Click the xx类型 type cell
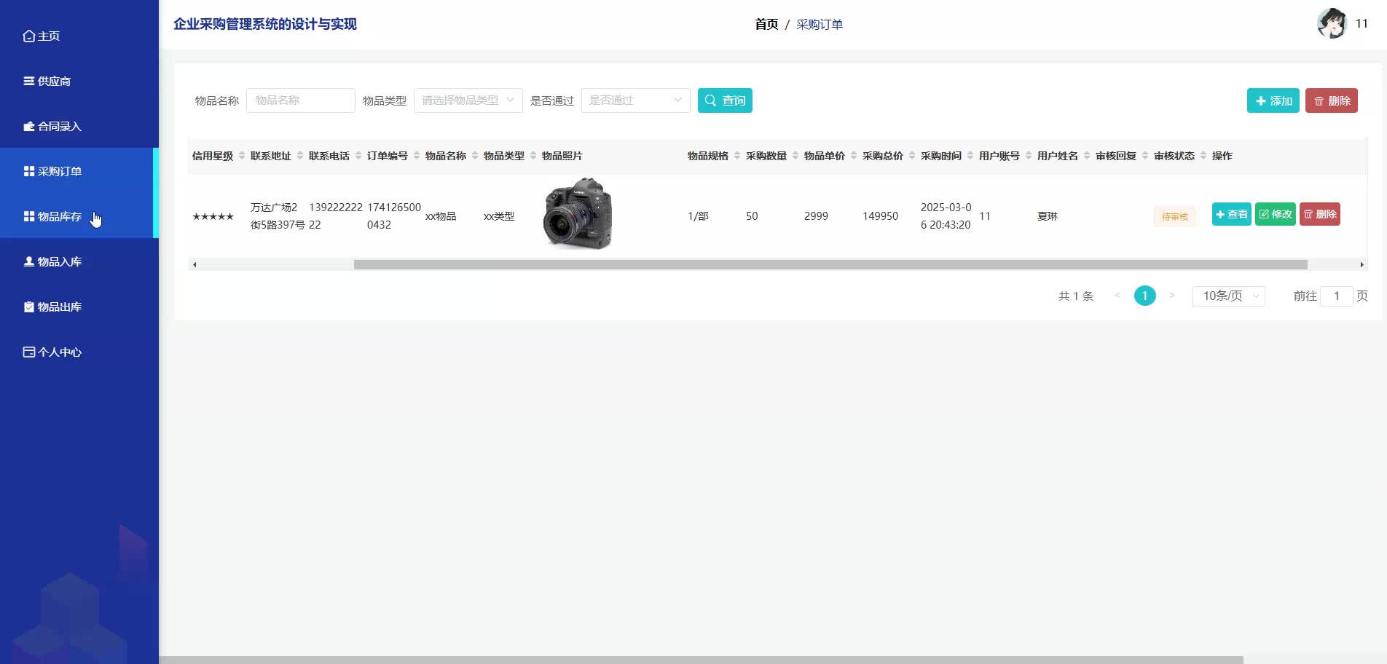1387x664 pixels. [x=499, y=216]
